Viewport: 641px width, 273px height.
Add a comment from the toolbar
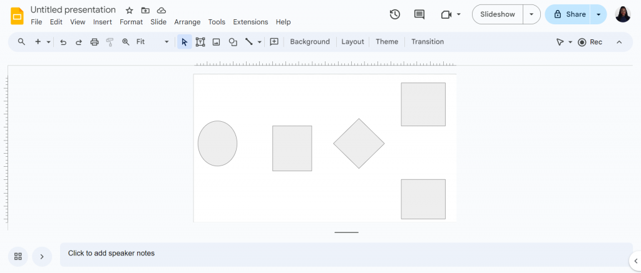pos(274,42)
